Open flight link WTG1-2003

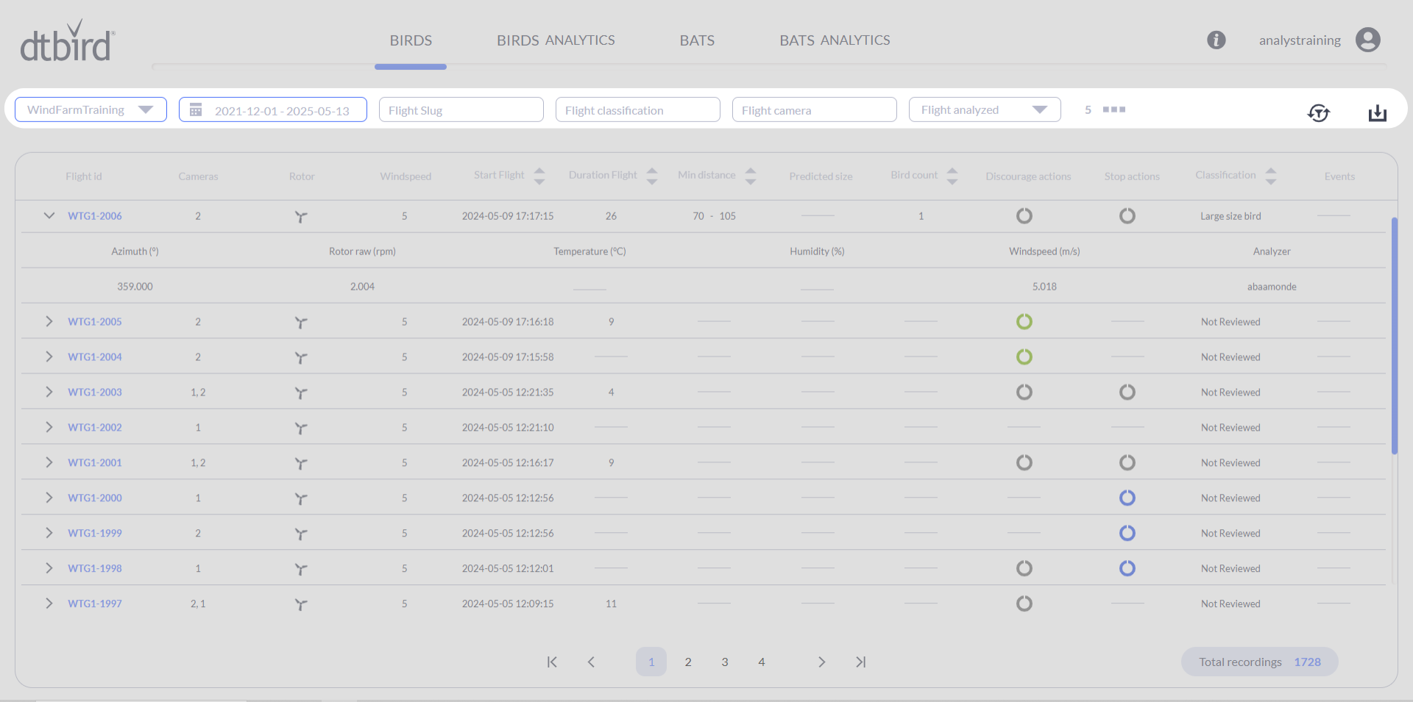pos(95,393)
